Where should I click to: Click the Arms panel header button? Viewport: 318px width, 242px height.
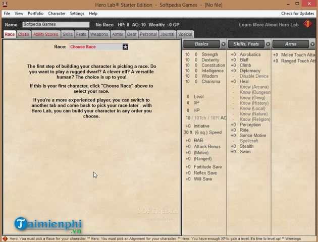pos(291,44)
